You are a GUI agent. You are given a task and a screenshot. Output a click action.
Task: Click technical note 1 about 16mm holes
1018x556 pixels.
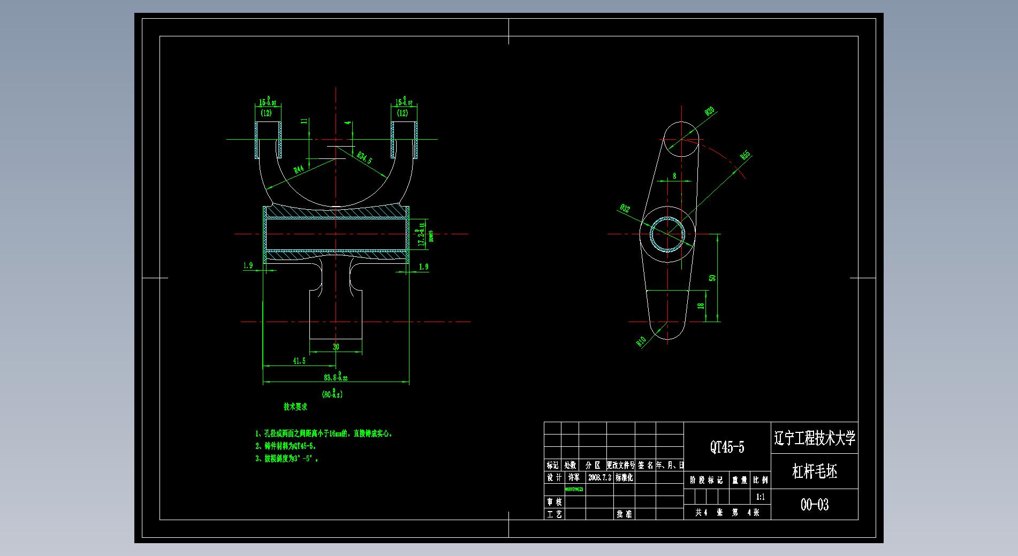(x=324, y=433)
